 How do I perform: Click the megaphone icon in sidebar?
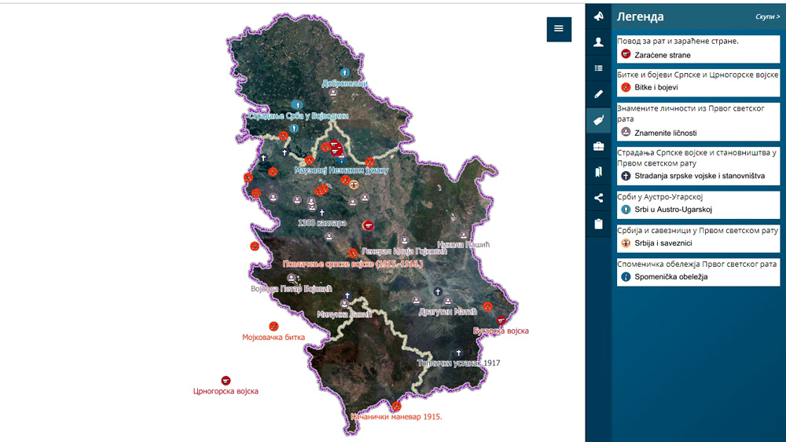point(598,16)
